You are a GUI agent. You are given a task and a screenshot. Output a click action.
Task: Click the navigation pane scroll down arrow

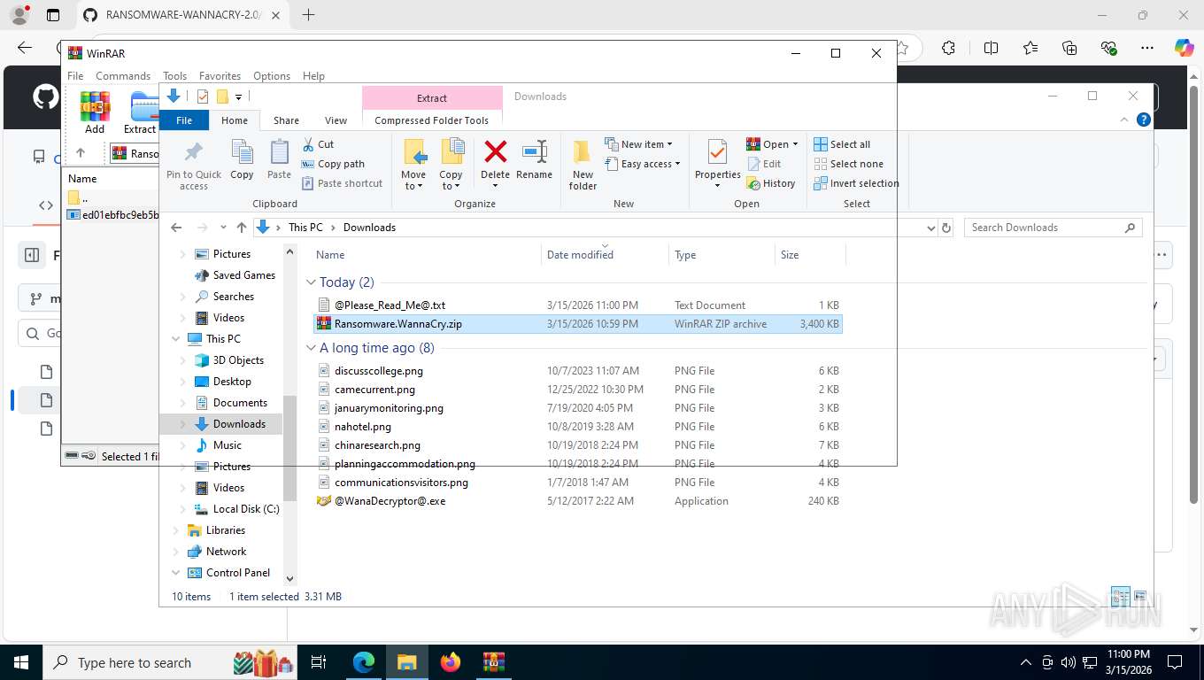click(289, 578)
